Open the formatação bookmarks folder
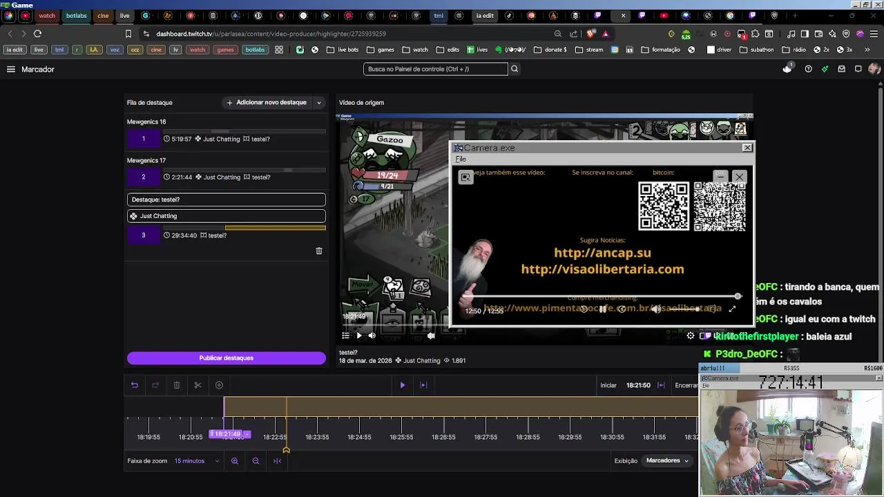This screenshot has height=497, width=884. click(x=661, y=50)
